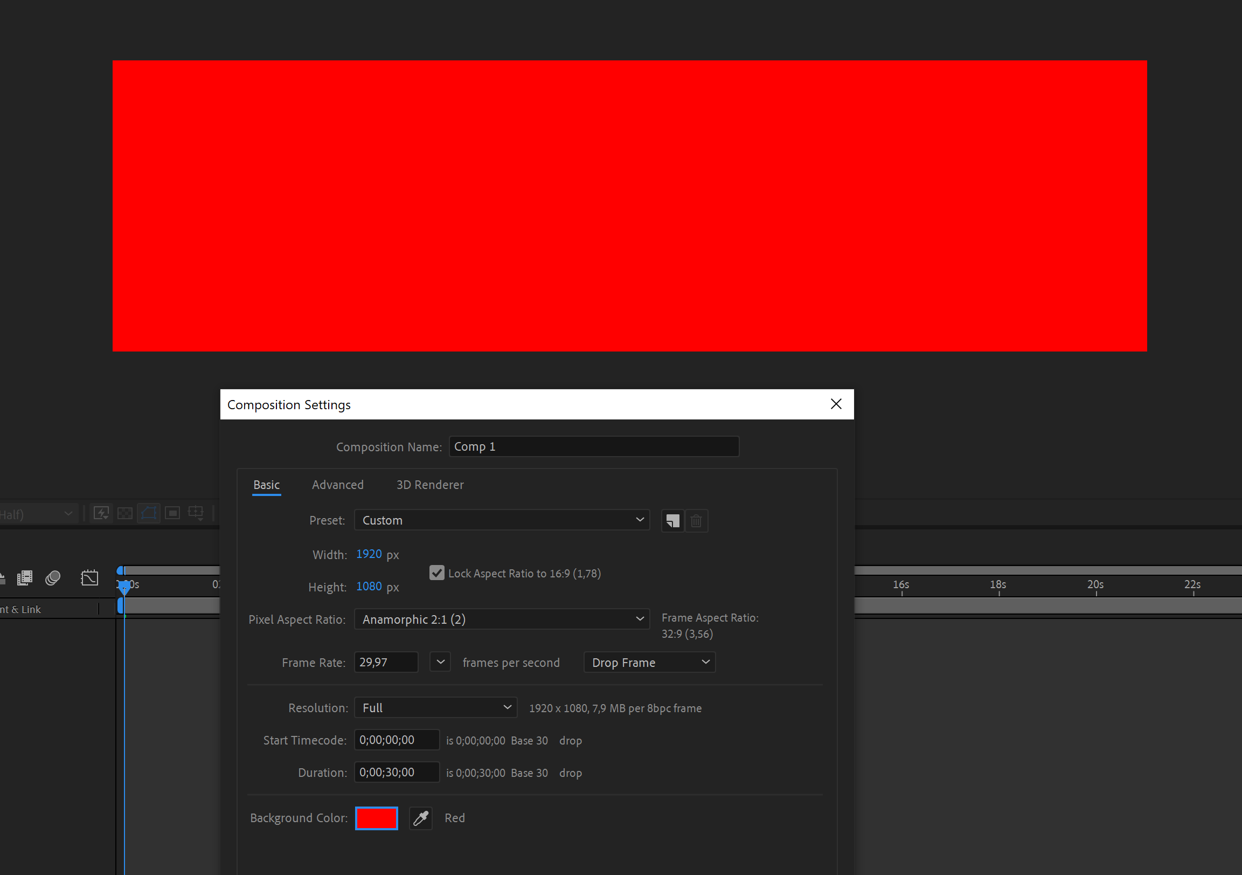This screenshot has height=875, width=1242.
Task: Switch to the Advanced tab
Action: tap(337, 485)
